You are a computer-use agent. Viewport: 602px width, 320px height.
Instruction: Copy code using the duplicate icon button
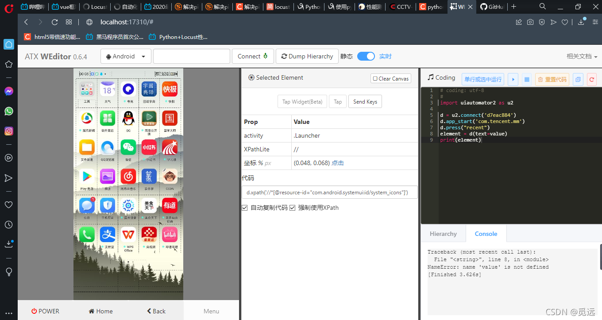pos(578,79)
